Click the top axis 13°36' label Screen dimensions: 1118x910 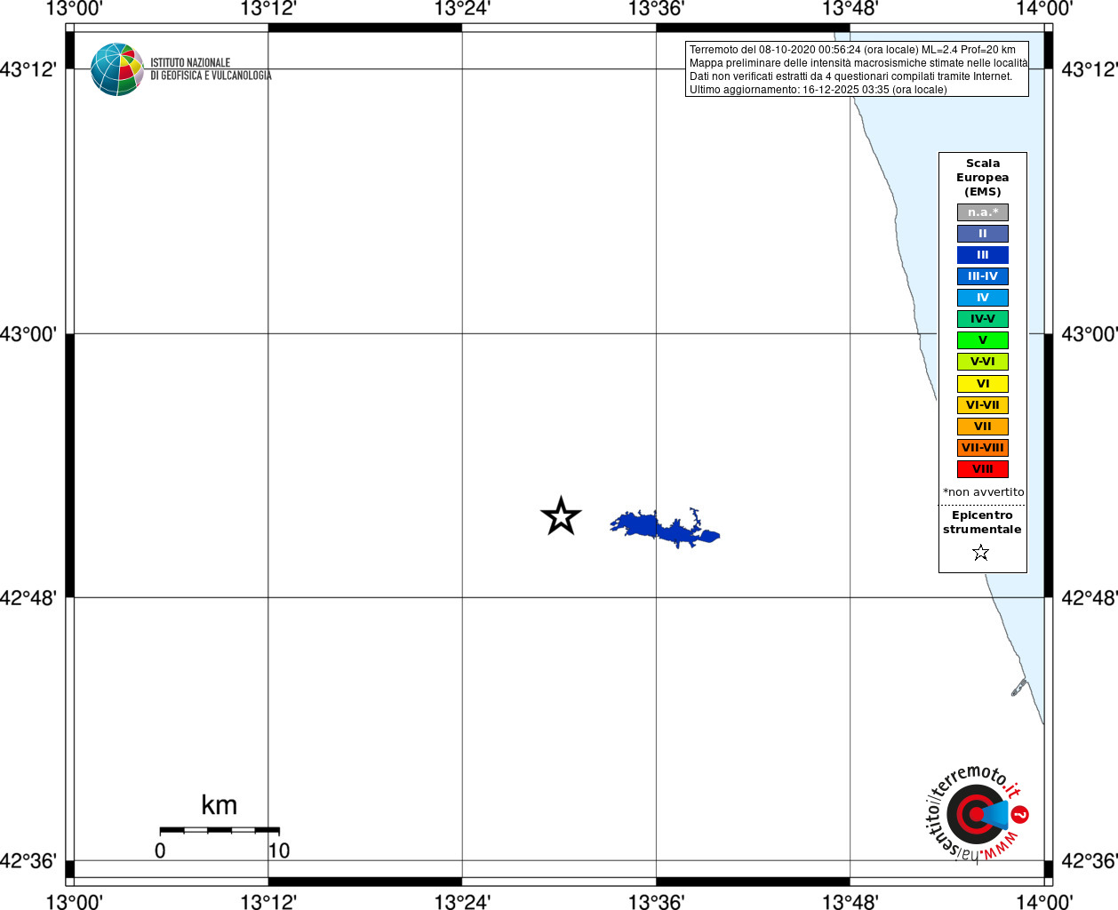pyautogui.click(x=656, y=9)
